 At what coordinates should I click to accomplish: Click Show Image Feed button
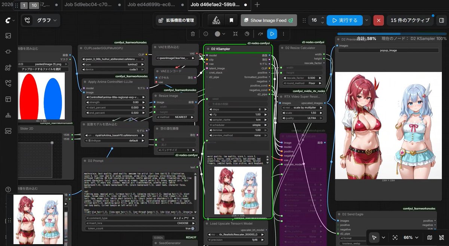[x=269, y=20]
